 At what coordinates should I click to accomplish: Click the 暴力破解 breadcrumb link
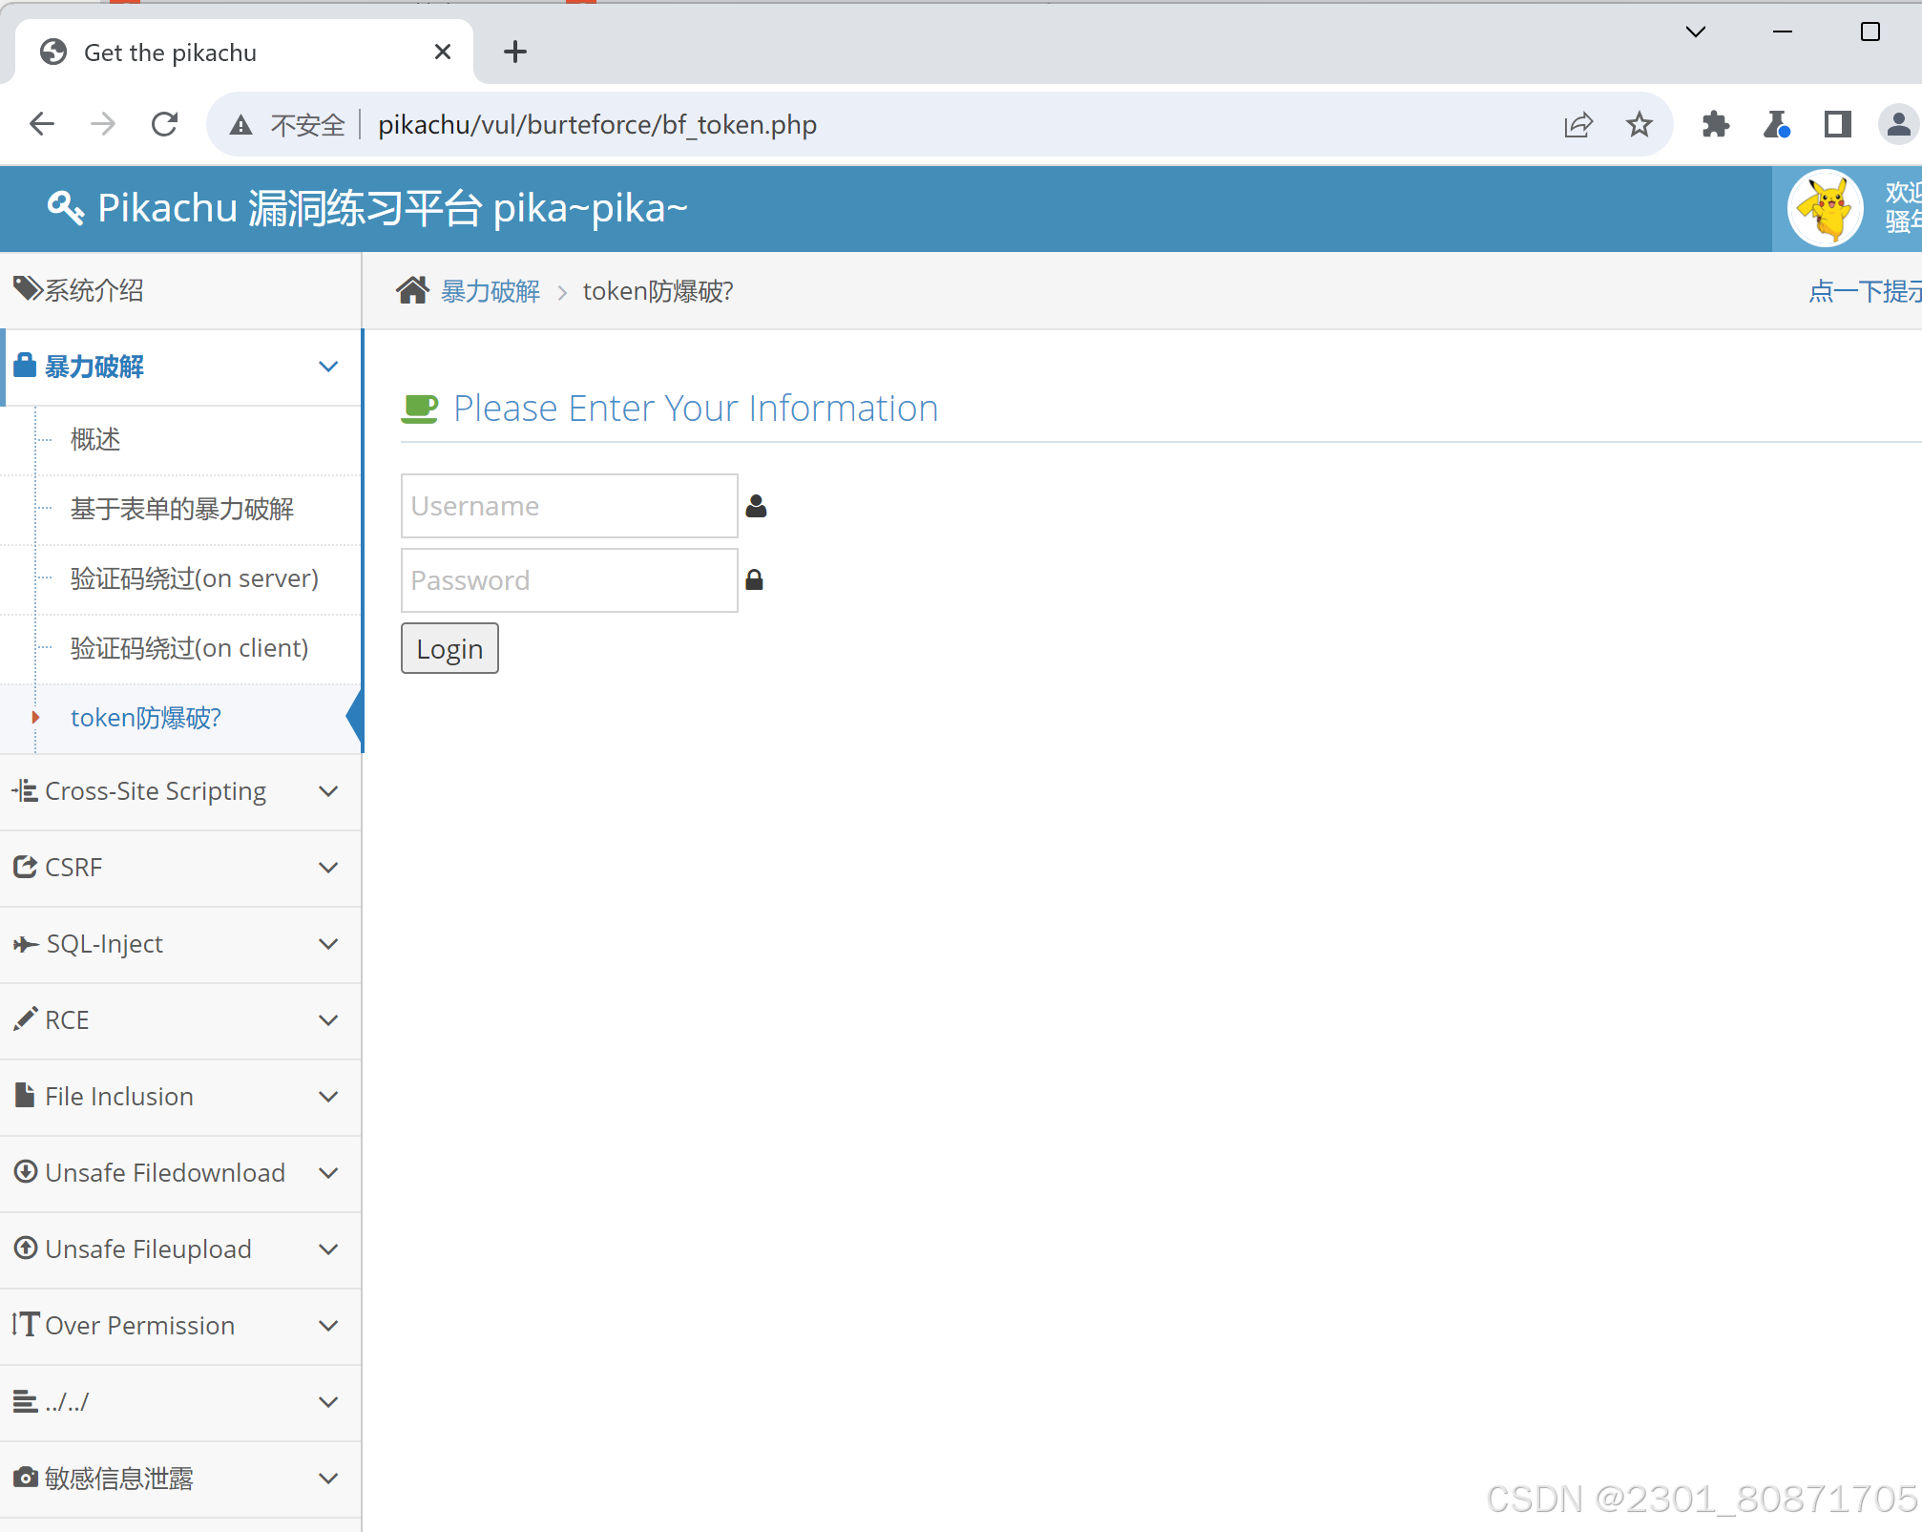click(x=491, y=291)
